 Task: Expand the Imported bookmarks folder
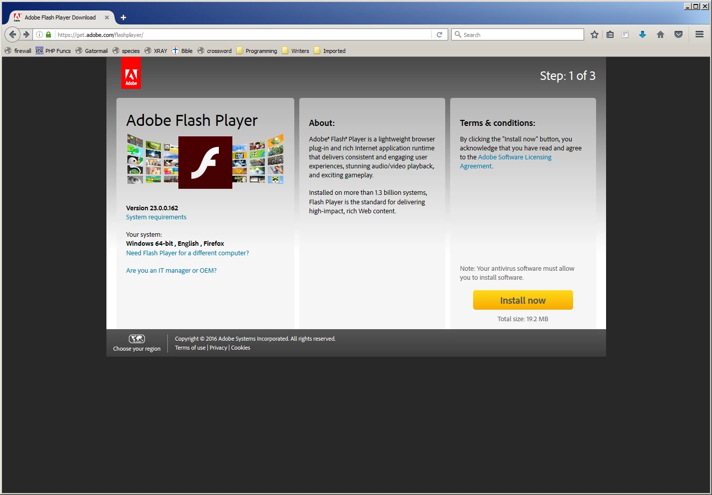pyautogui.click(x=329, y=51)
